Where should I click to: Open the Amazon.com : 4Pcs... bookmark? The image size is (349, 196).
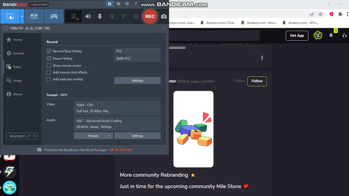point(301,23)
